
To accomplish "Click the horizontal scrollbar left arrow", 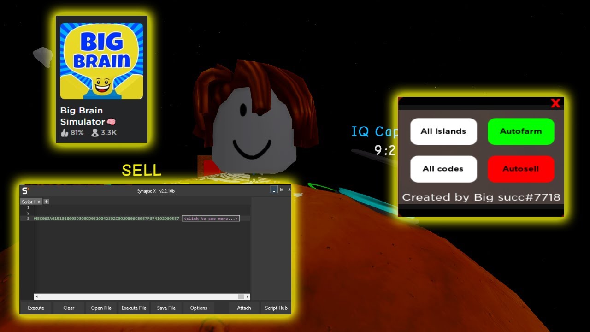I will [x=37, y=296].
